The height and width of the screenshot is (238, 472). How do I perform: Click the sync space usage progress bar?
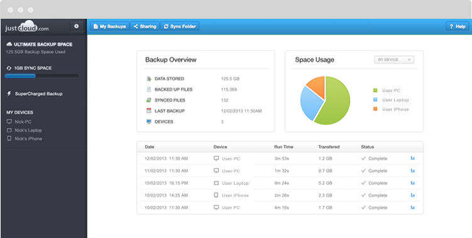[x=42, y=76]
